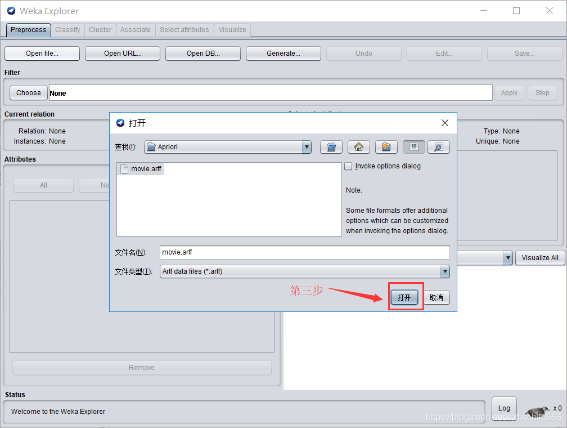Switch to details view icon
Screen dimensions: 567x428
(439, 147)
